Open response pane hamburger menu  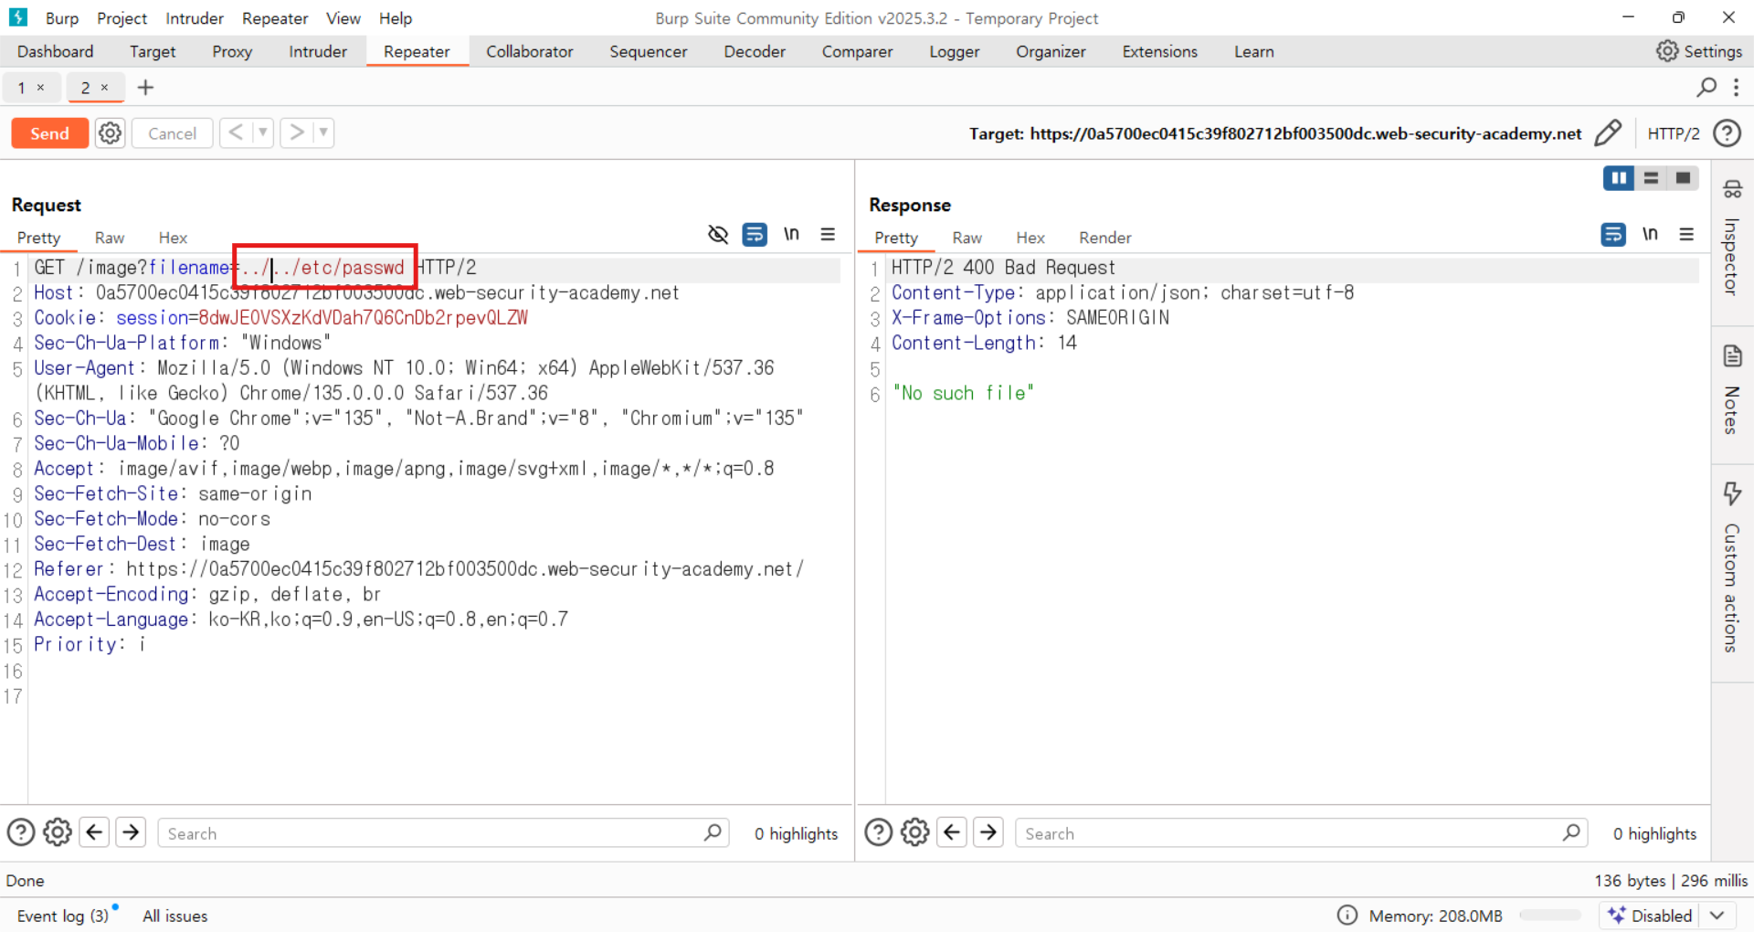1686,235
